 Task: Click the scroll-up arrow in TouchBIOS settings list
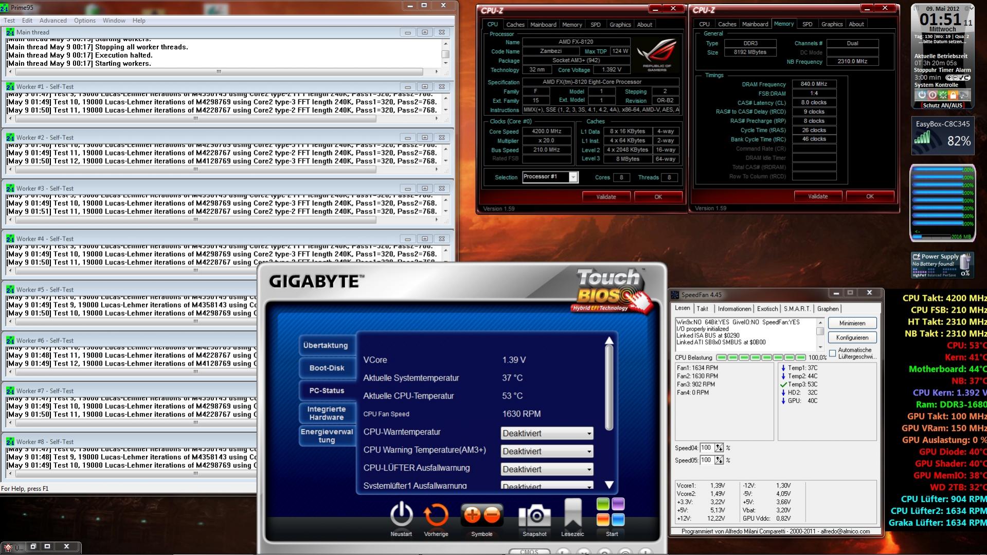pyautogui.click(x=609, y=341)
